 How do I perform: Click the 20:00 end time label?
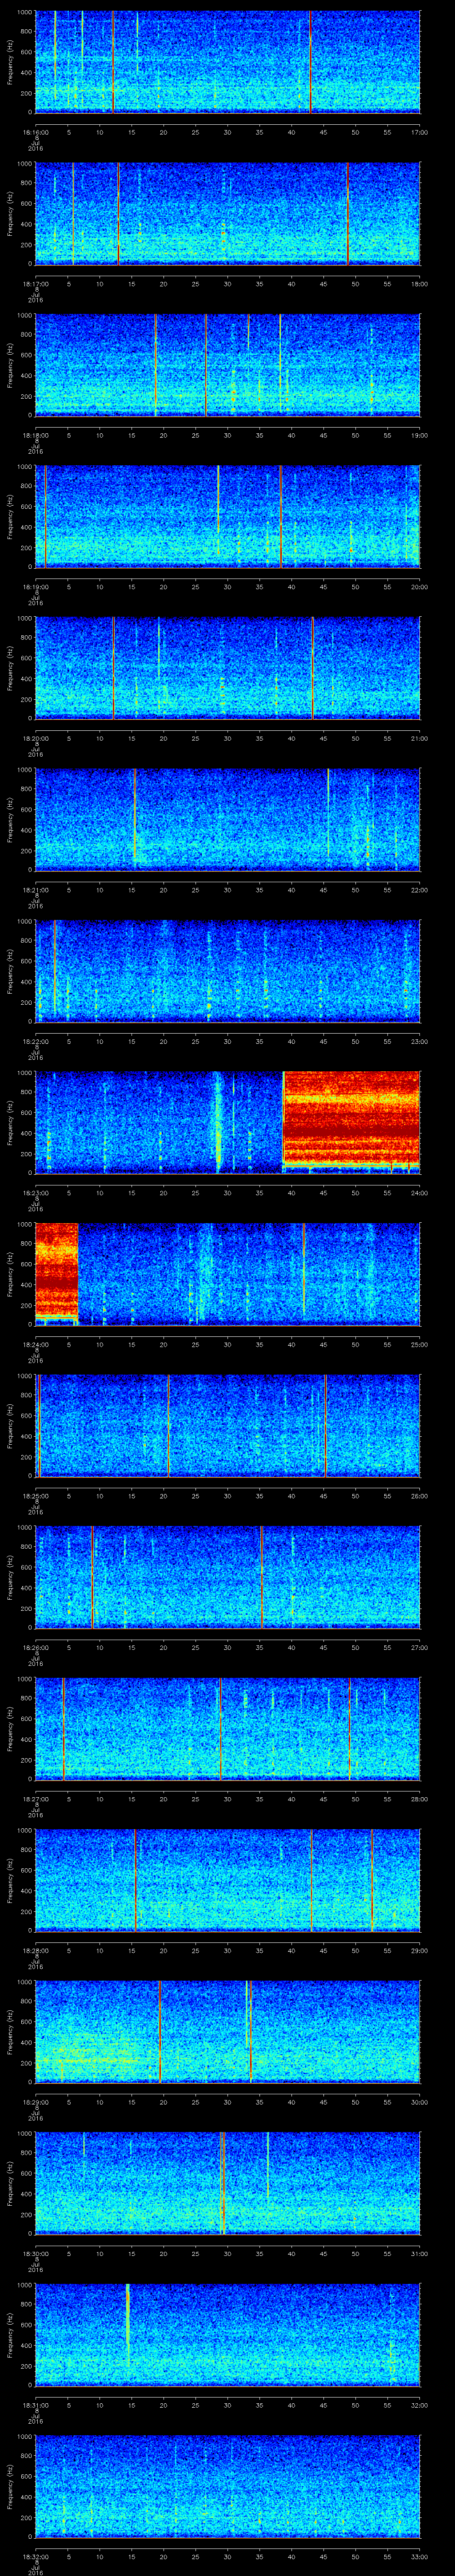tap(419, 587)
